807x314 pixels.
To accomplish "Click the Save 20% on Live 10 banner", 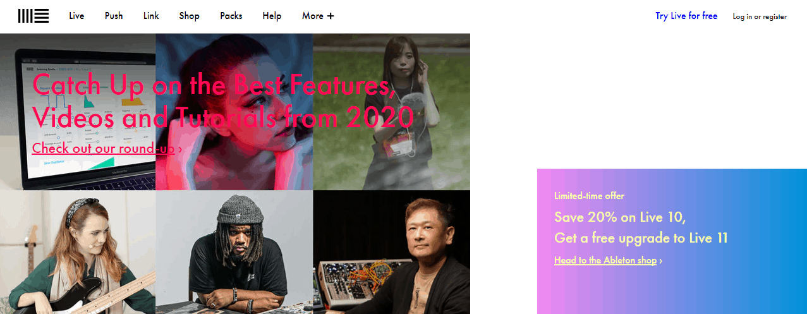I will coord(672,241).
